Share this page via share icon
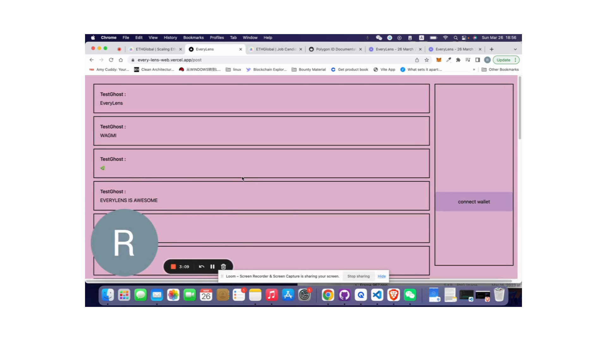Viewport: 607px width, 341px height. click(x=417, y=60)
